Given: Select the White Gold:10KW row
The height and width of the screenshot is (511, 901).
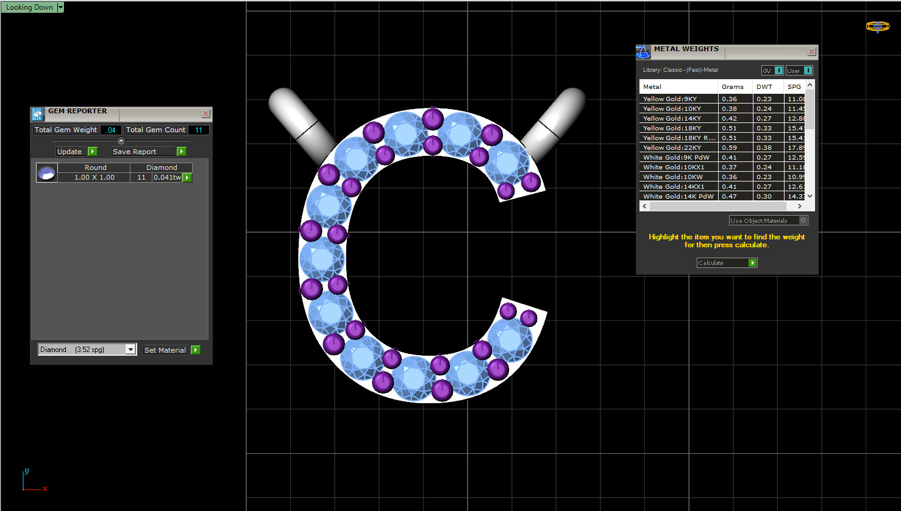Looking at the screenshot, I should pos(722,177).
